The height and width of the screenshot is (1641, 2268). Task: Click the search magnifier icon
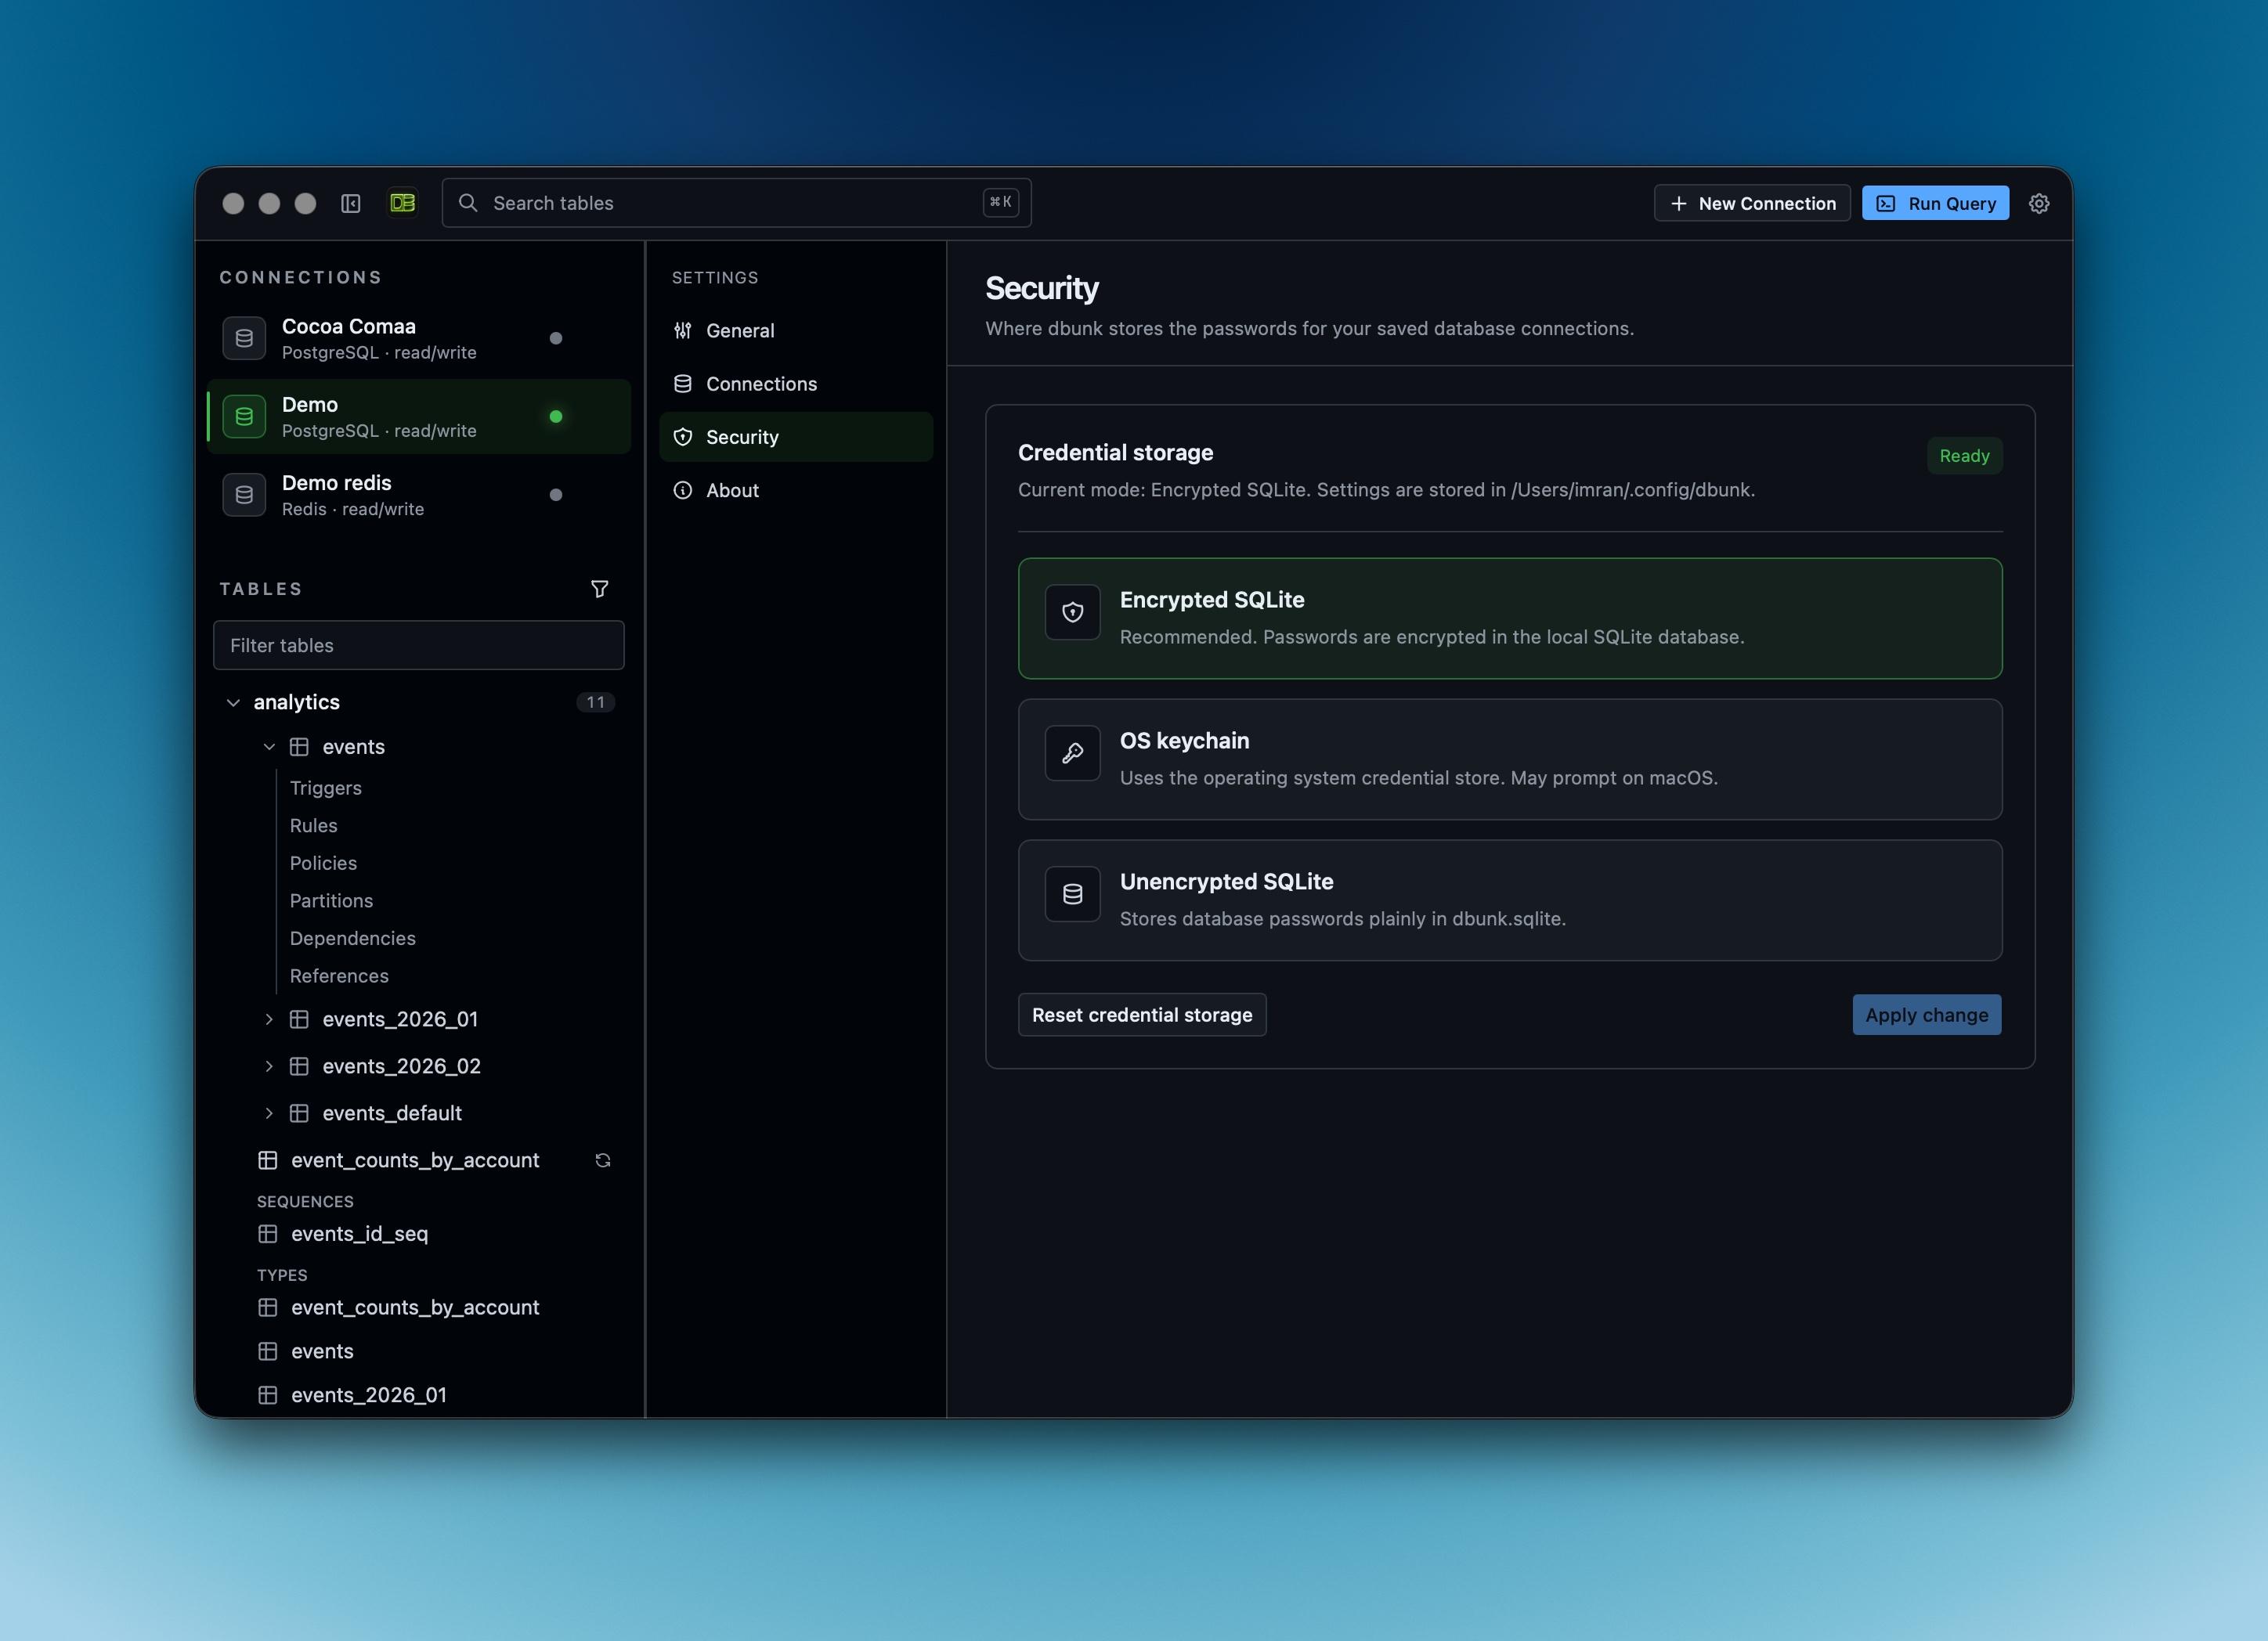tap(467, 203)
